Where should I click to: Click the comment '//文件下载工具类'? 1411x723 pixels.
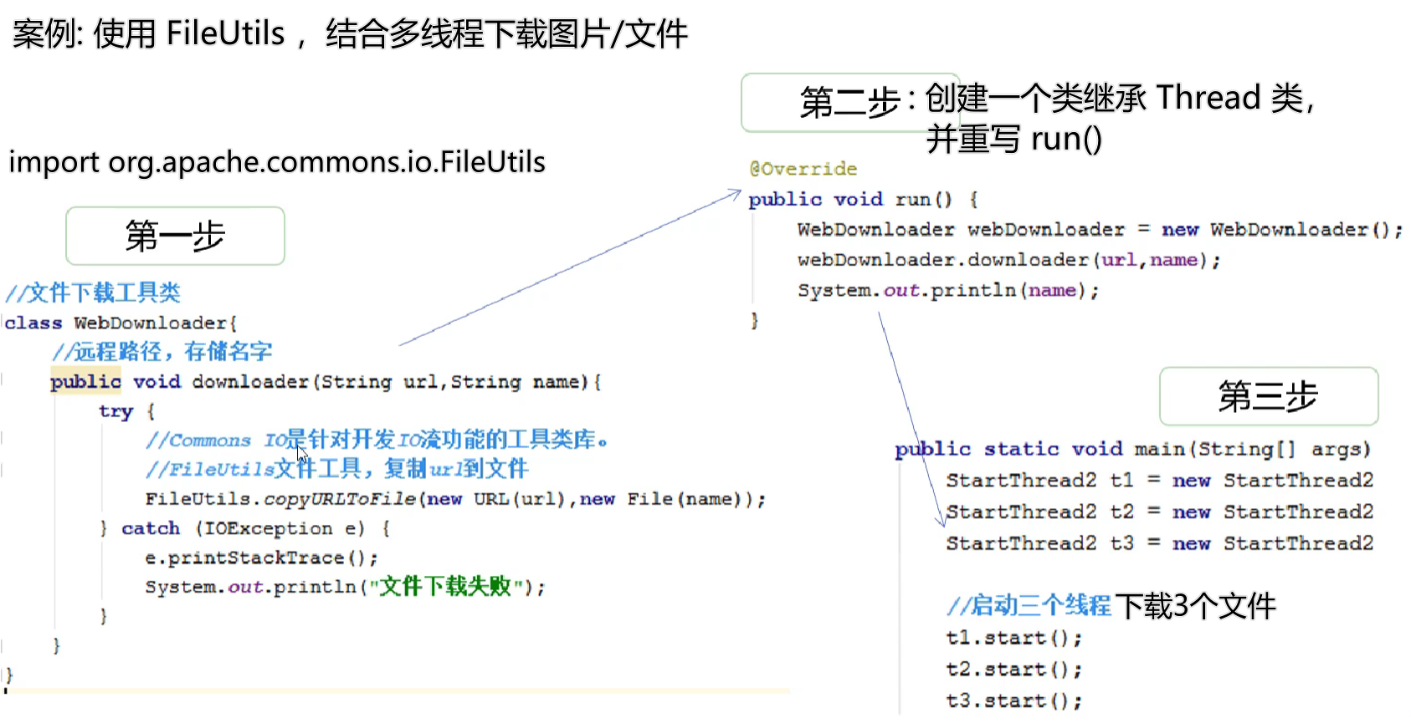point(94,293)
